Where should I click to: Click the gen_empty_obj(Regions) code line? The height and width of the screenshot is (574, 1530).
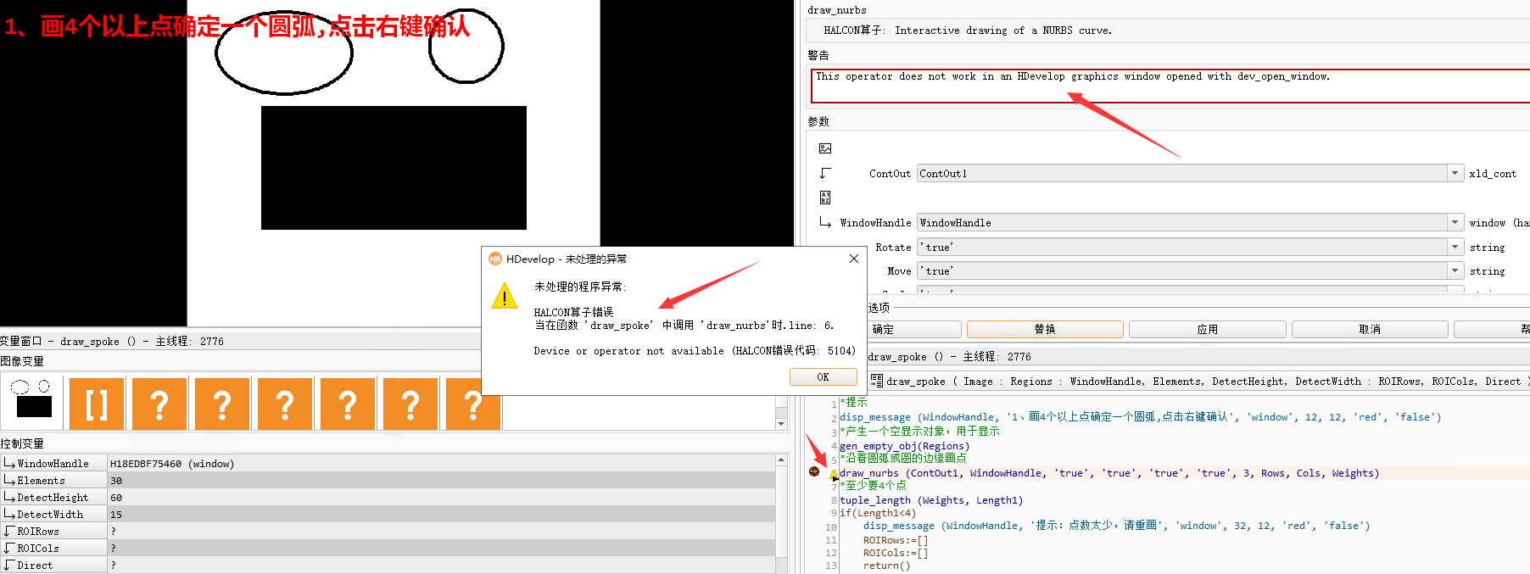904,446
